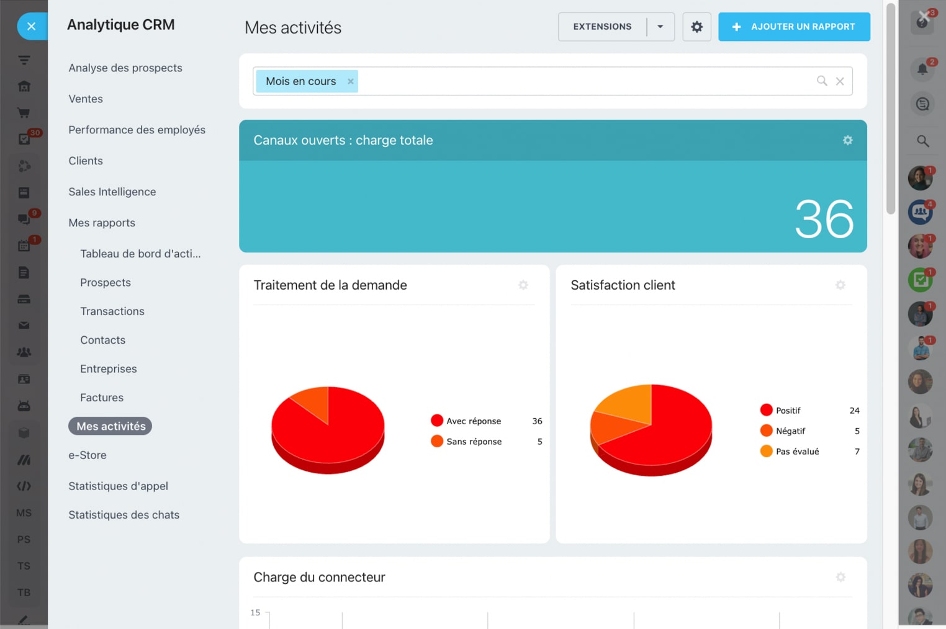This screenshot has width=946, height=629.
Task: Click the Ajouter un rapport button
Action: (x=794, y=27)
